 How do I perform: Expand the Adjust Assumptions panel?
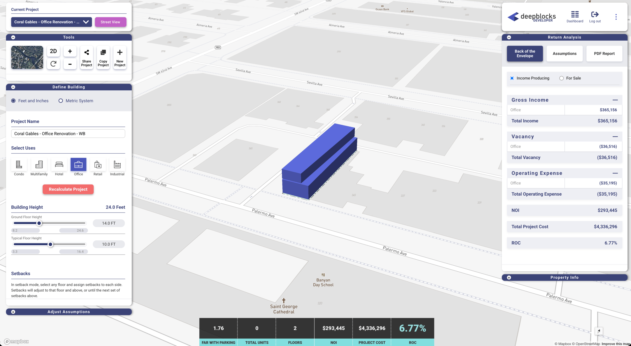pos(13,312)
